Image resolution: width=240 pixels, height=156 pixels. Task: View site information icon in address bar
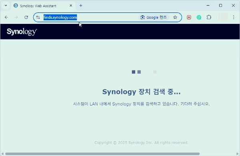pos(38,17)
